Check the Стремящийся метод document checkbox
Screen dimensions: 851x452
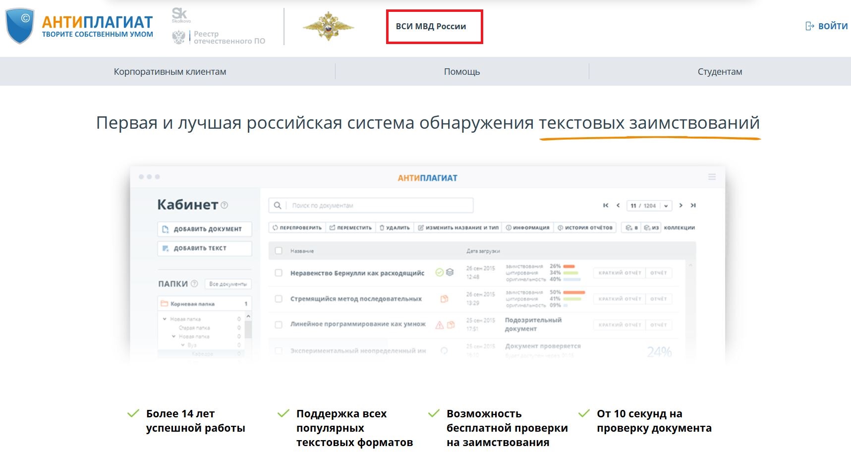pyautogui.click(x=279, y=299)
